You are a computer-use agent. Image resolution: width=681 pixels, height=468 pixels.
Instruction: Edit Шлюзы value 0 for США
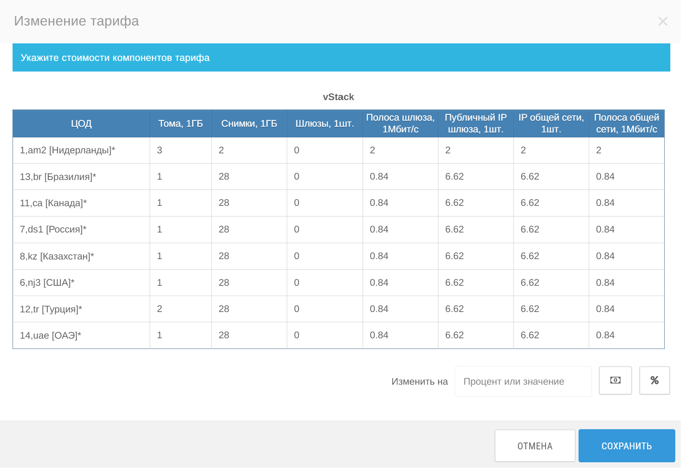(x=325, y=283)
